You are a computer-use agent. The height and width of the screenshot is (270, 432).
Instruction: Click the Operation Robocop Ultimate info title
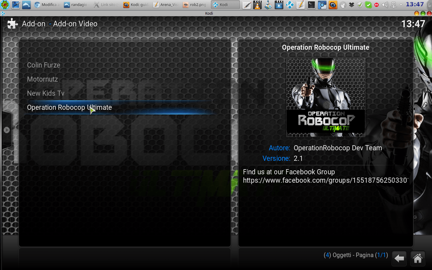(x=325, y=47)
